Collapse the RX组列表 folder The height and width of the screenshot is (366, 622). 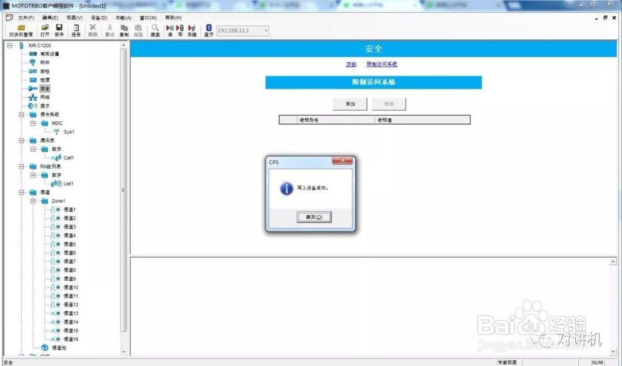(21, 167)
